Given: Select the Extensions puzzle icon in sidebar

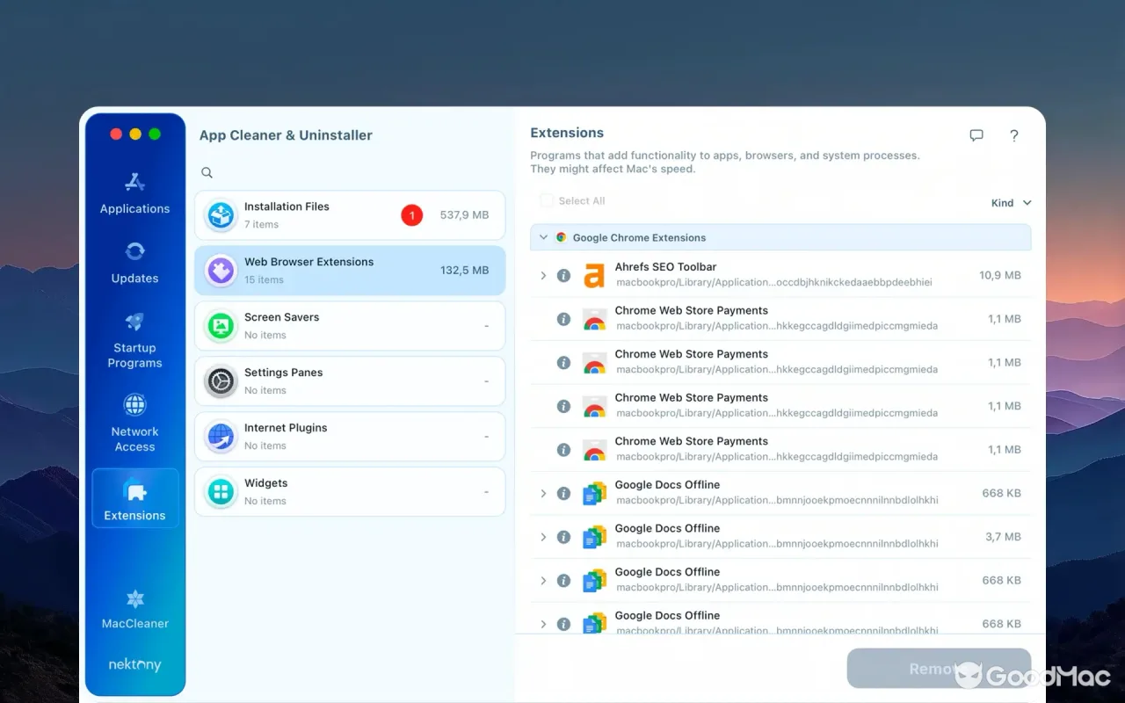Looking at the screenshot, I should pos(134,489).
